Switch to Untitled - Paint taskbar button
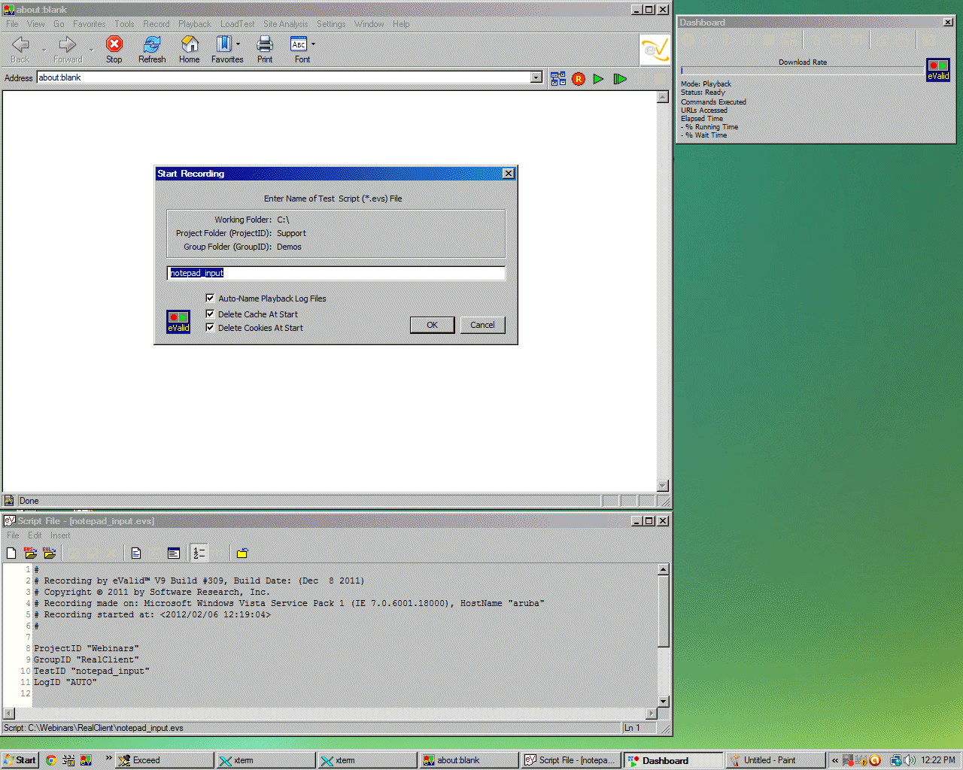Image resolution: width=963 pixels, height=770 pixels. [775, 760]
